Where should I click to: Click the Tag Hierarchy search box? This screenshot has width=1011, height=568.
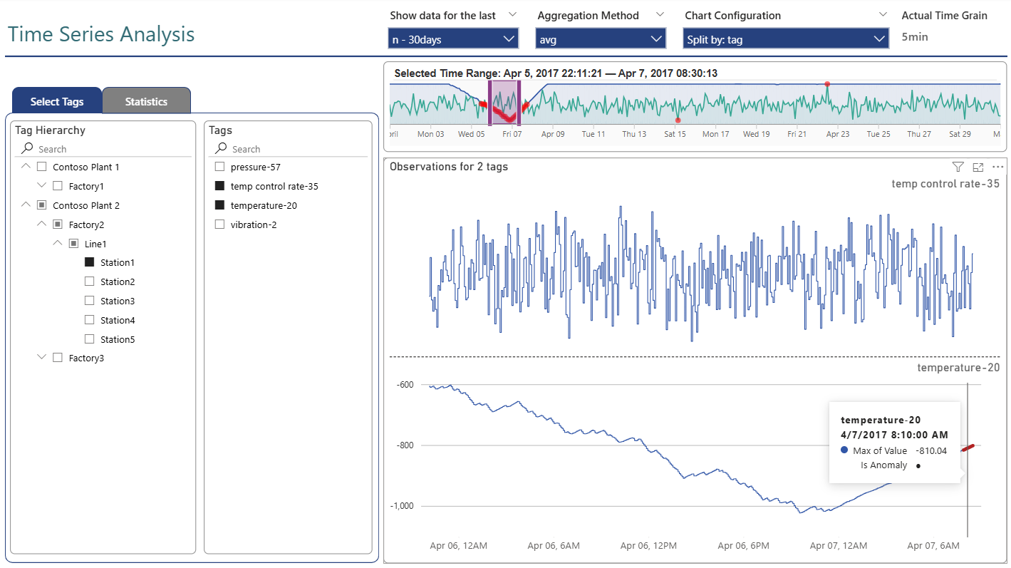tap(64, 148)
